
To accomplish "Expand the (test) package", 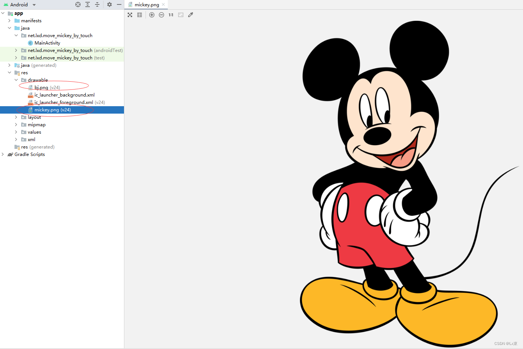I will click(x=16, y=58).
